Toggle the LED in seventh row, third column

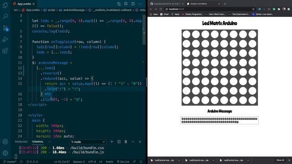205,91
